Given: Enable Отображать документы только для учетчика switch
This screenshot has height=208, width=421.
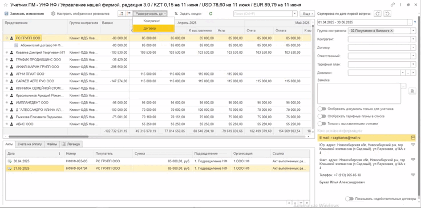Looking at the screenshot, I should click(x=321, y=109).
